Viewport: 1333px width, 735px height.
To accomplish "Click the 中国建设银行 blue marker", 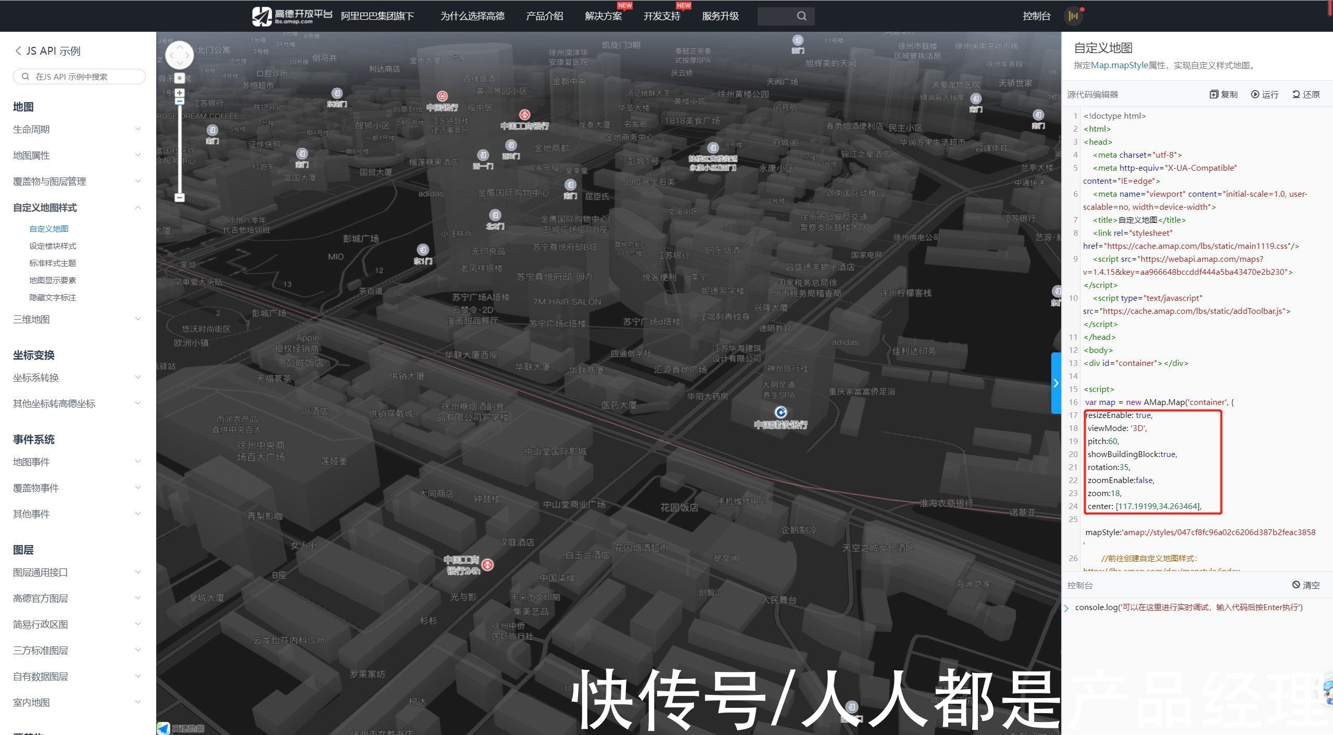I will click(781, 412).
